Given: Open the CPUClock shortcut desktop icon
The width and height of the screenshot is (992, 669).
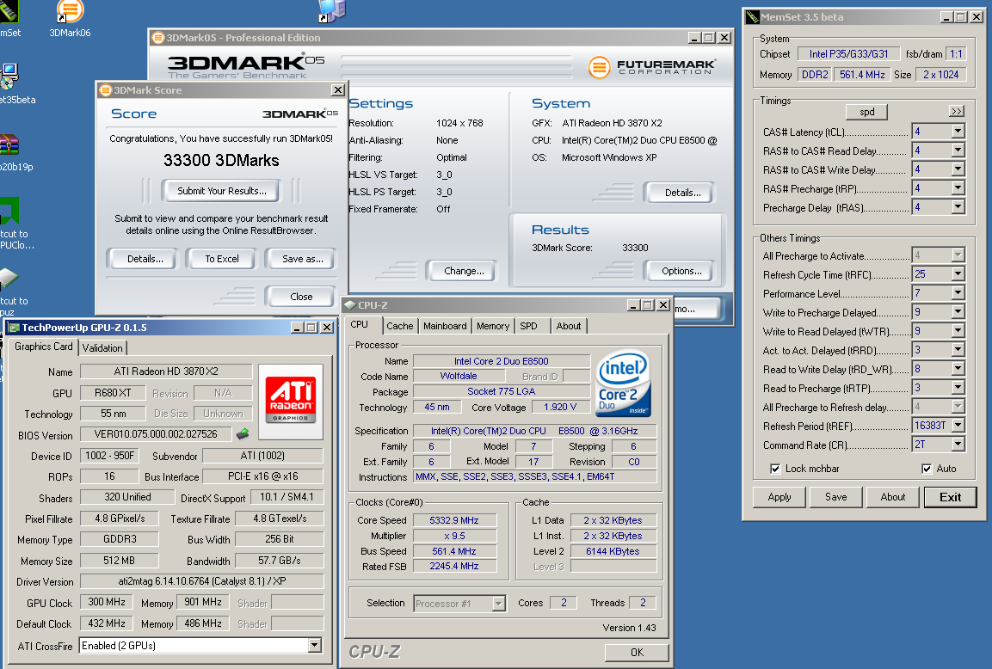Looking at the screenshot, I should pos(9,212).
